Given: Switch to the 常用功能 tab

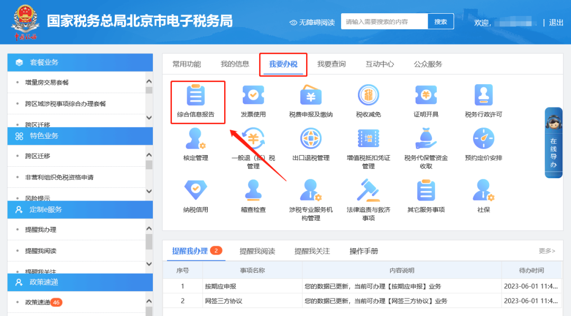Looking at the screenshot, I should pos(187,64).
